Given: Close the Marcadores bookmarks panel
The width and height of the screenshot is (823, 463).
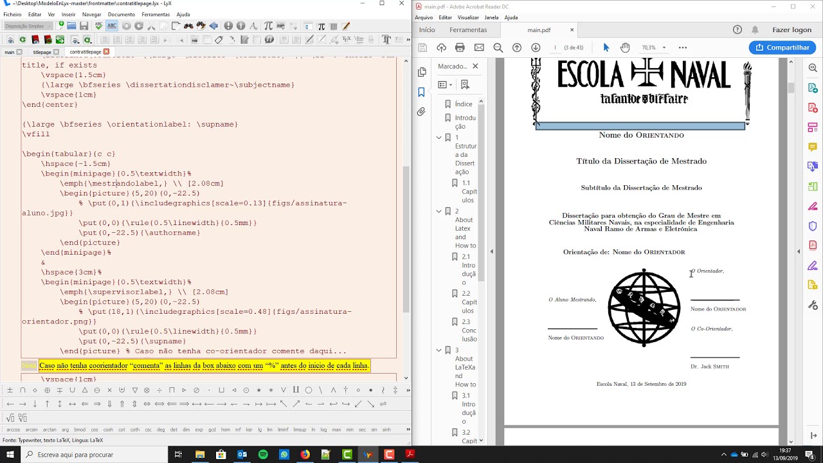Looking at the screenshot, I should point(475,66).
